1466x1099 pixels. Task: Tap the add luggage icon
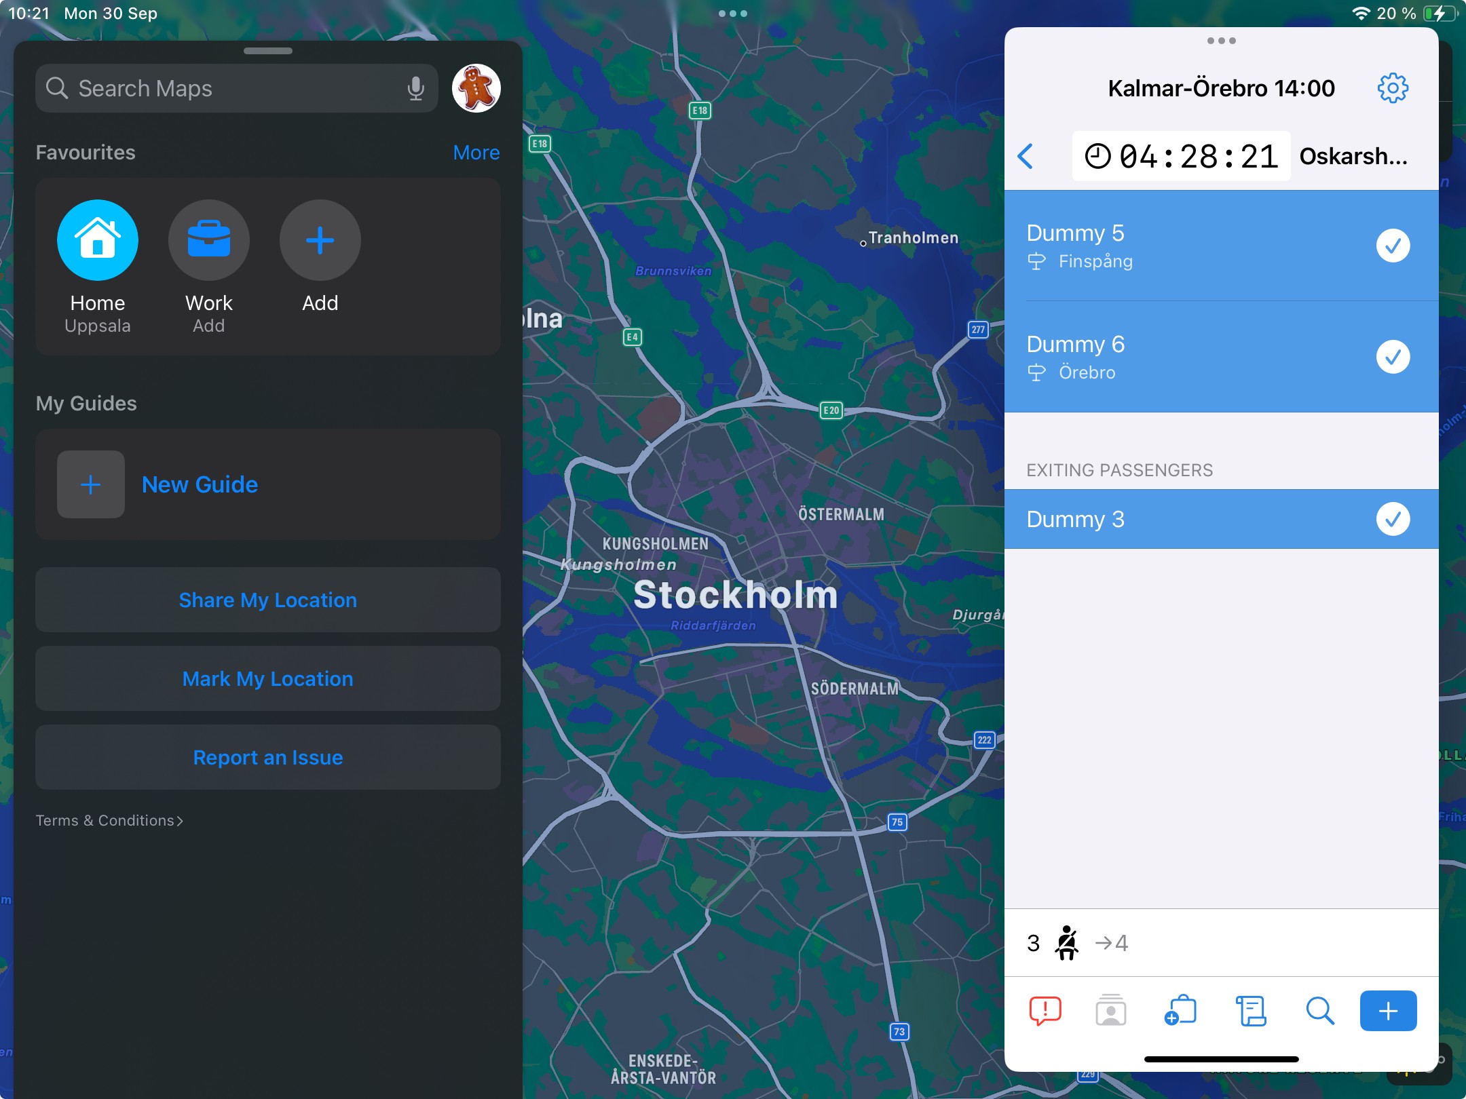coord(1180,1011)
